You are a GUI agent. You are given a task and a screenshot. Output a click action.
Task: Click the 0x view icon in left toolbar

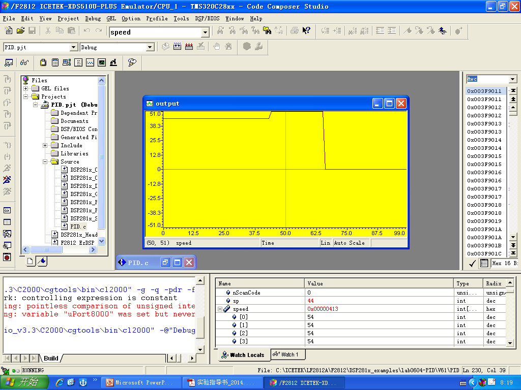click(x=7, y=210)
